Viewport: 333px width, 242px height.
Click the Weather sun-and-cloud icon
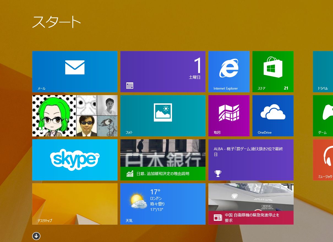click(138, 201)
